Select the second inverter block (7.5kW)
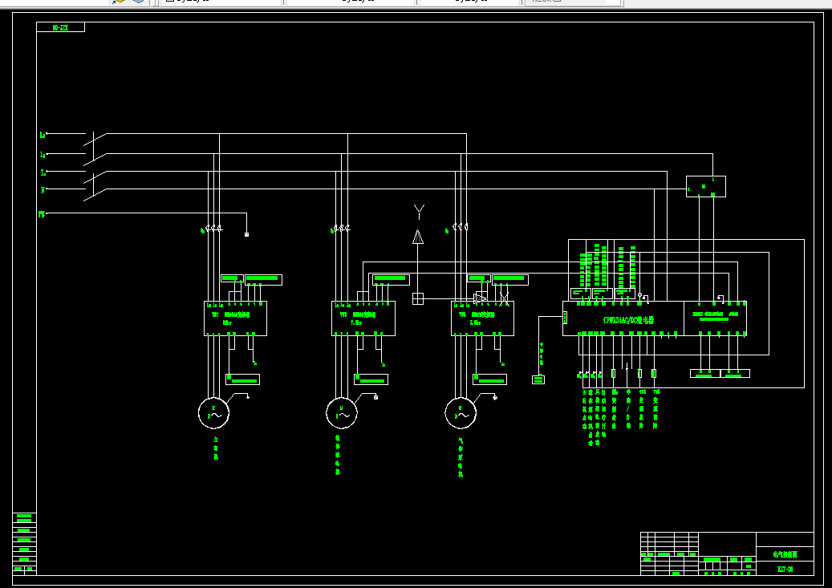This screenshot has height=588, width=832. coord(363,318)
